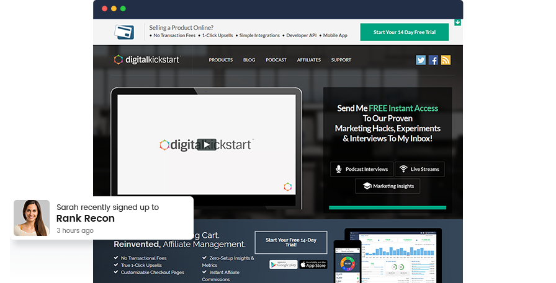The width and height of the screenshot is (556, 283).
Task: Select the Affiliates nav item
Action: [x=309, y=60]
